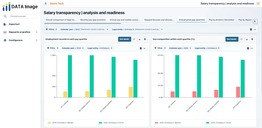Expand the Rapoarte și grafice menu

tap(21, 32)
